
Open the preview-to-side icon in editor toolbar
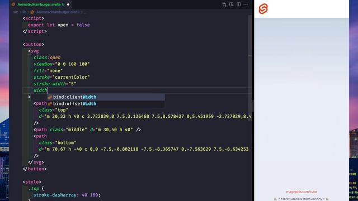tap(231, 4)
